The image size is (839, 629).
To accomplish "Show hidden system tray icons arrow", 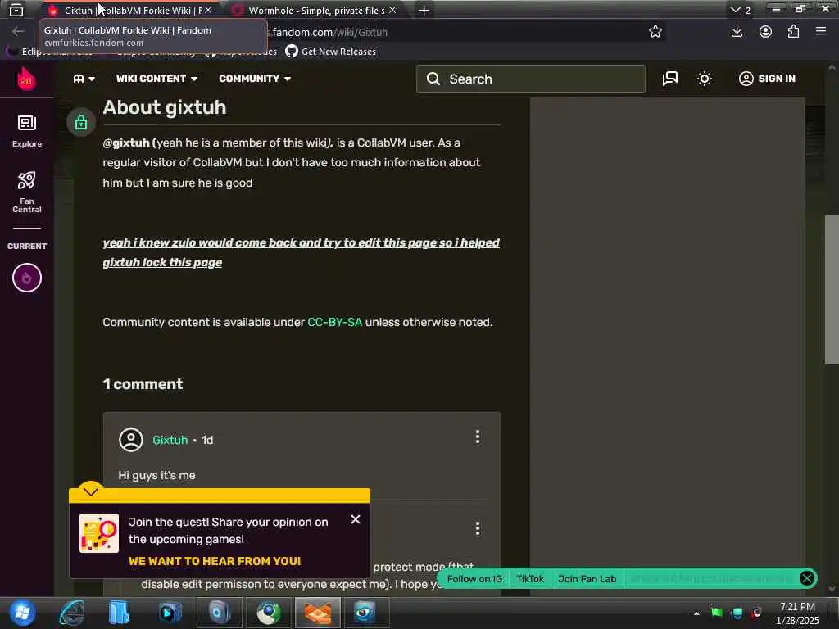I will (x=696, y=613).
